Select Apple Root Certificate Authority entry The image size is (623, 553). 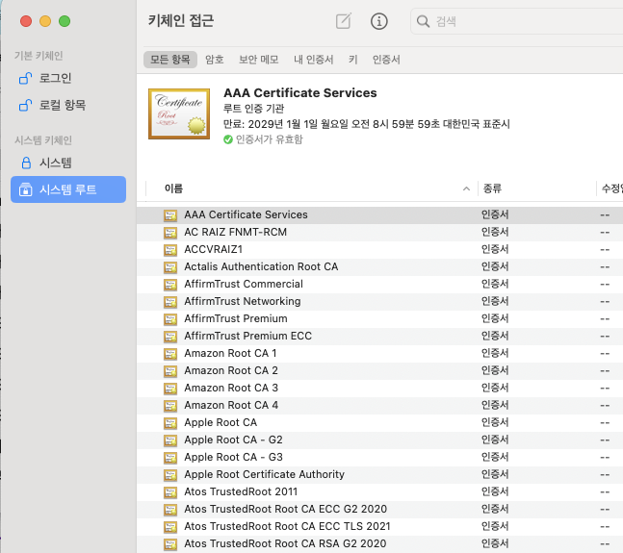264,474
